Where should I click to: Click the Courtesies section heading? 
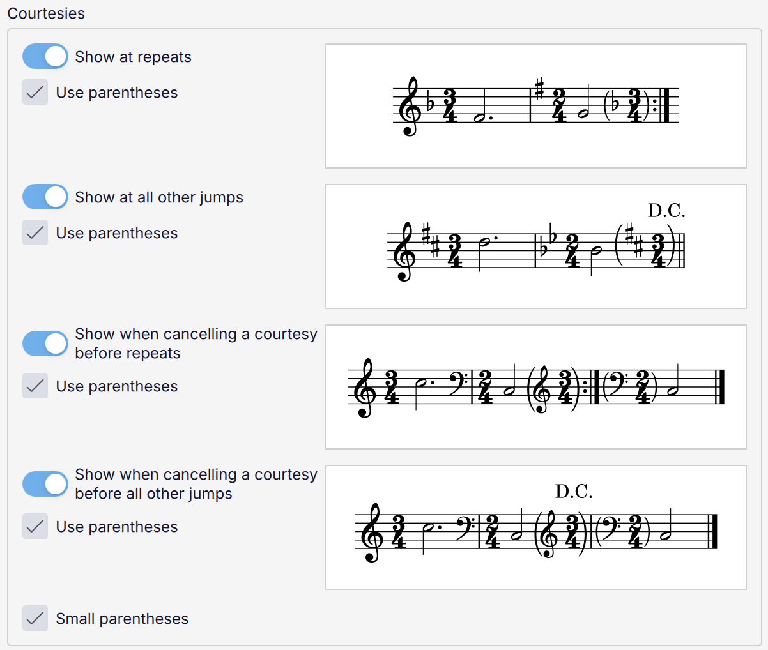point(46,13)
